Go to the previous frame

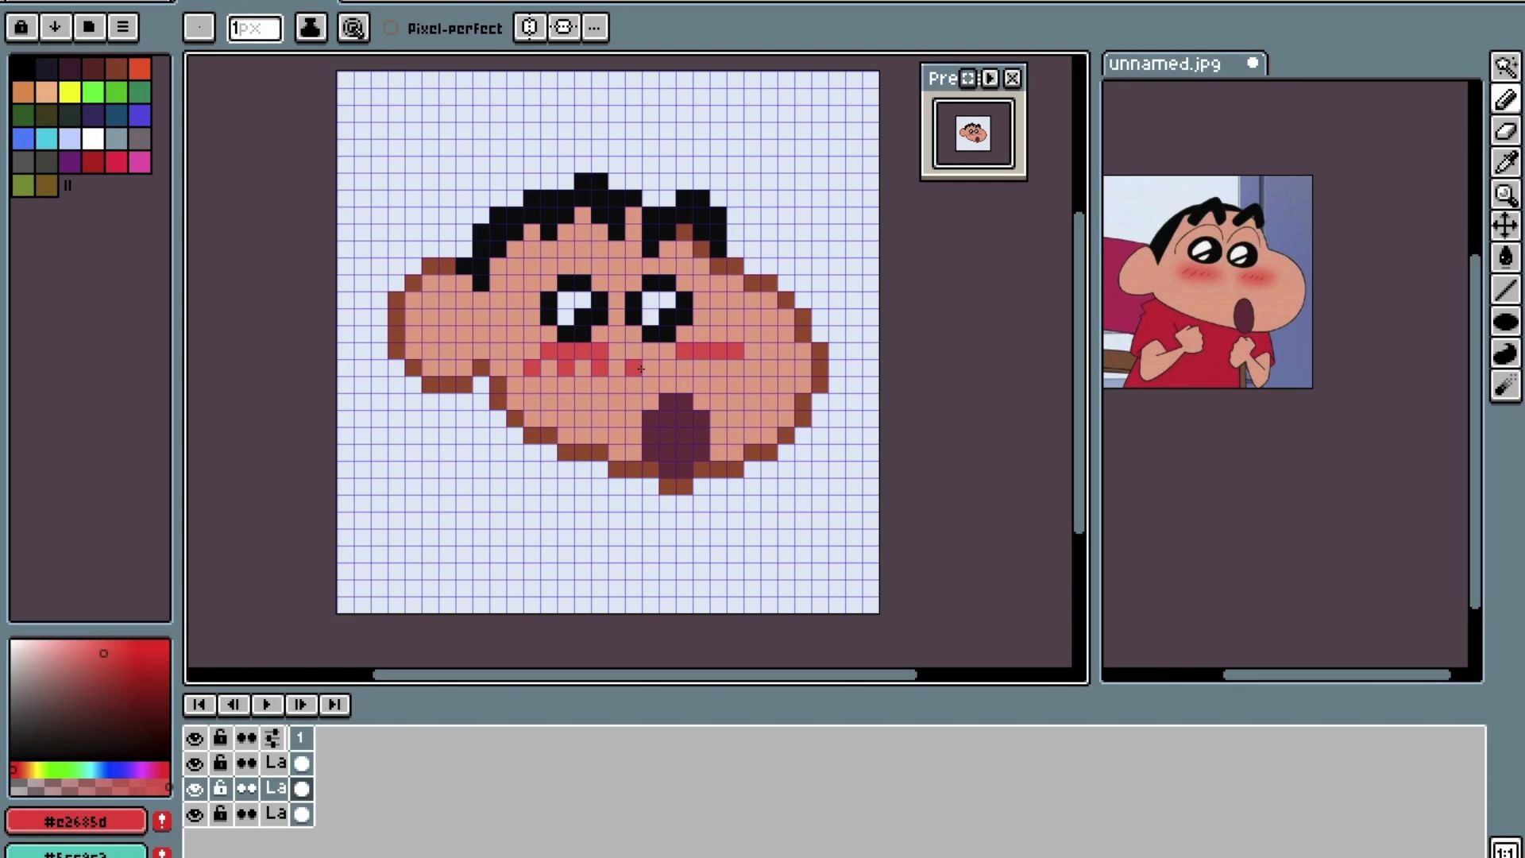pyautogui.click(x=234, y=705)
